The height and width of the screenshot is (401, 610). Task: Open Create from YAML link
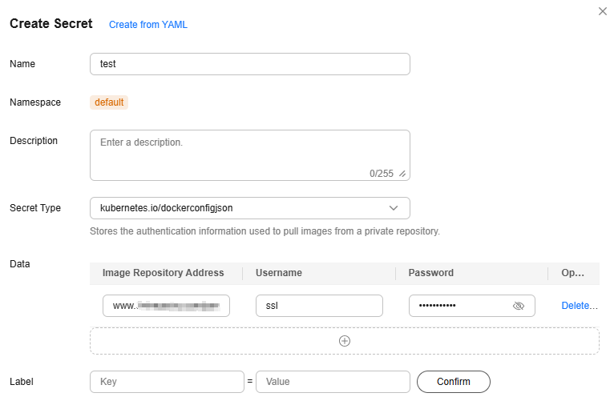click(147, 25)
